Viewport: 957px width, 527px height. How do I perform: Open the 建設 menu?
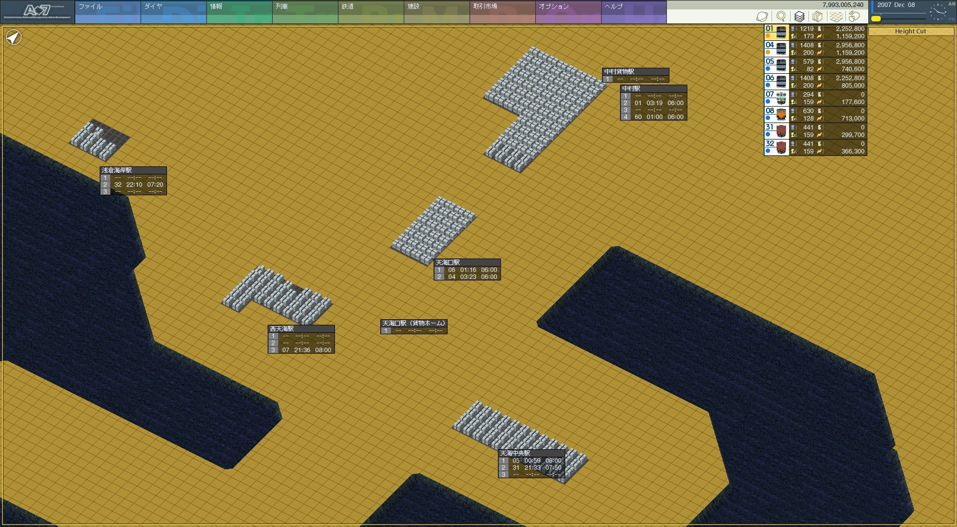pos(437,12)
